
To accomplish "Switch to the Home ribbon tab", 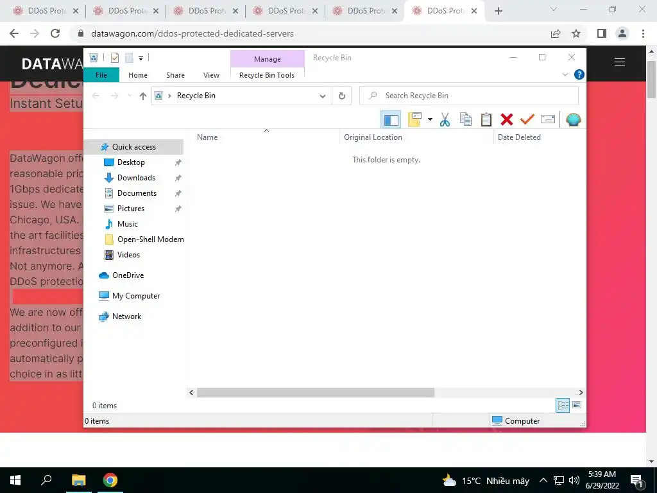I will (138, 75).
